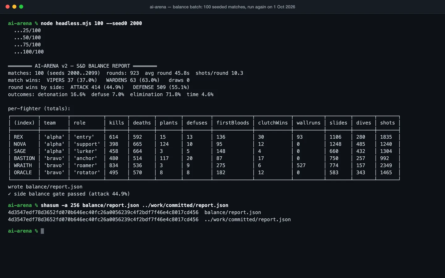Click the hash for 'balance/report.json'
Viewport: 445px width, 278px height.
pos(103,212)
